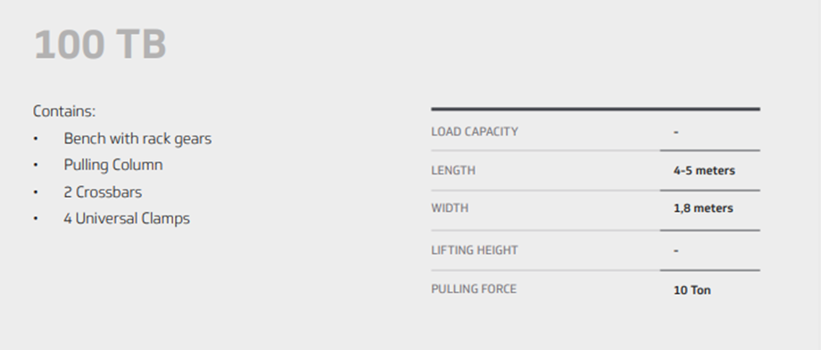Image resolution: width=821 pixels, height=350 pixels.
Task: Select the 10 Ton value
Action: coord(692,290)
